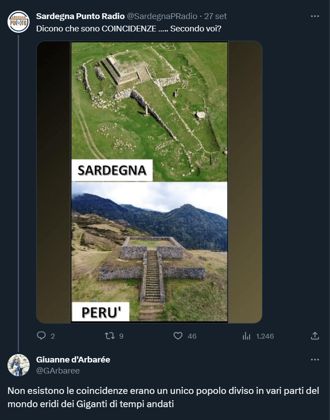Open the Sardegna Punto Radio display name link

click(x=80, y=16)
